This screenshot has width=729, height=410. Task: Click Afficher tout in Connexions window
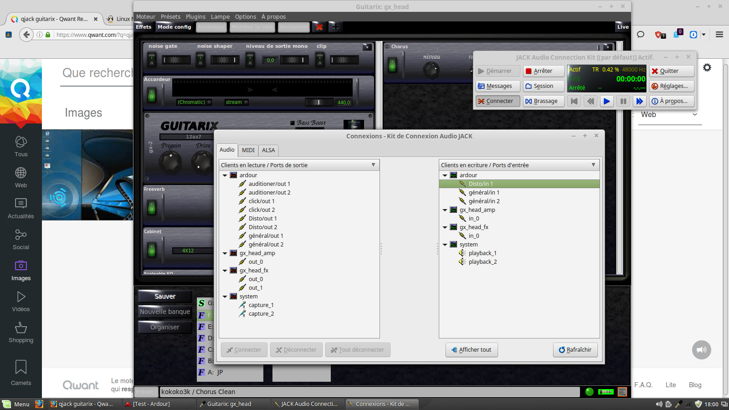pyautogui.click(x=472, y=350)
